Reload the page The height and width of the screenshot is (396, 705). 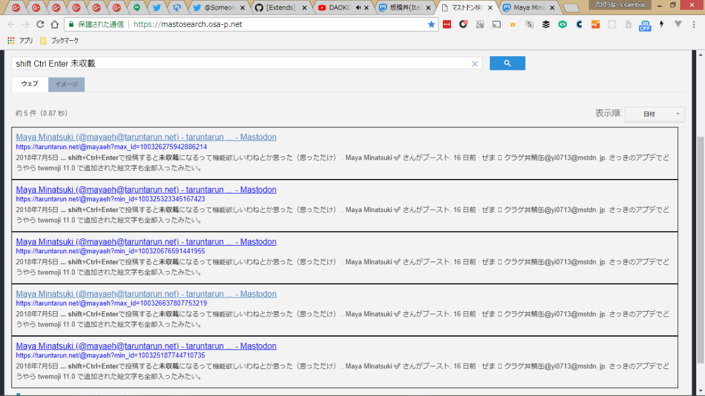[x=40, y=24]
